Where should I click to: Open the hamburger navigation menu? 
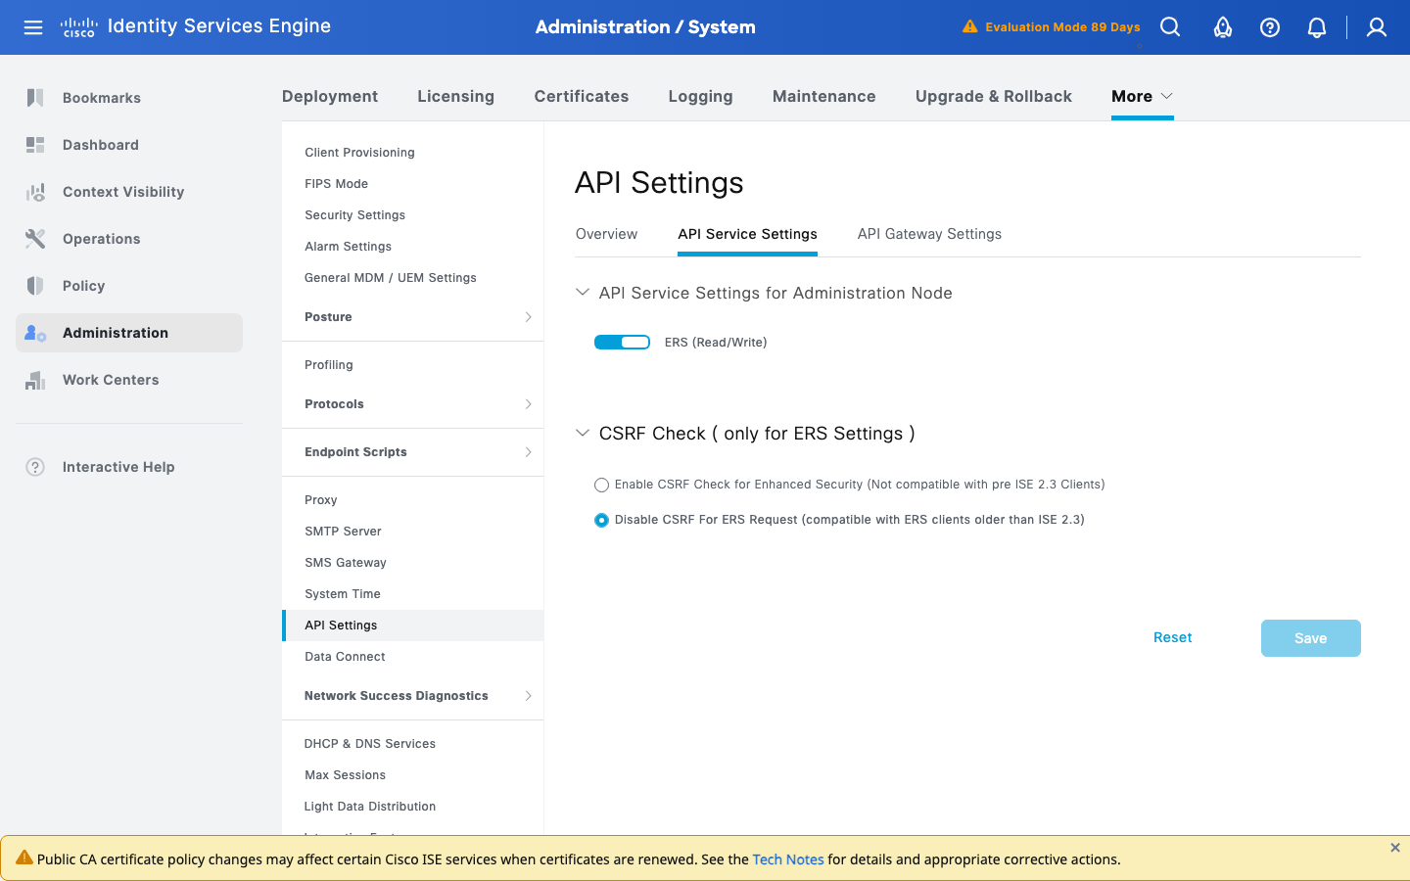tap(33, 27)
